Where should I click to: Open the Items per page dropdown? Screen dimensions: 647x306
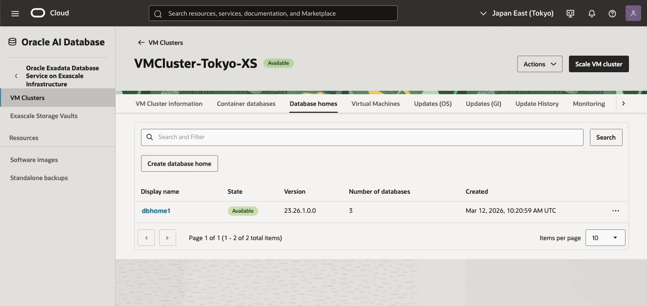[x=605, y=238]
